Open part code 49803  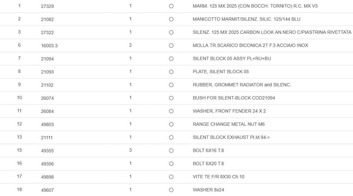point(47,125)
